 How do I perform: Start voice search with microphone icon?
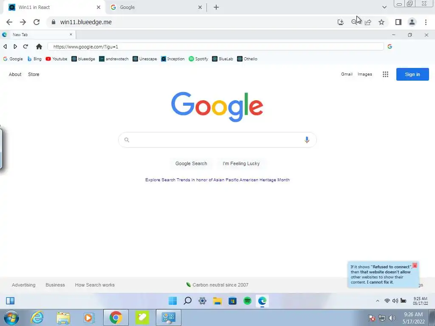[x=307, y=140]
